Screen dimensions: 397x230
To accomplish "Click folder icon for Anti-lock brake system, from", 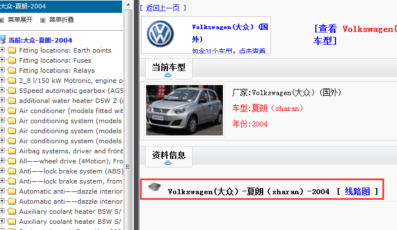I will click(12, 181).
